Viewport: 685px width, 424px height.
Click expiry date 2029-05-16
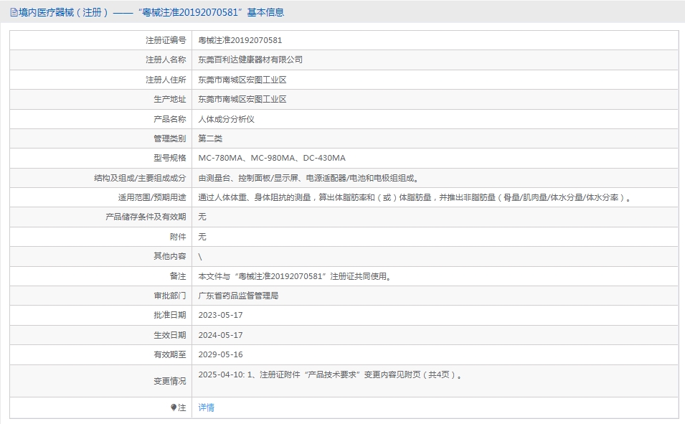pos(221,354)
